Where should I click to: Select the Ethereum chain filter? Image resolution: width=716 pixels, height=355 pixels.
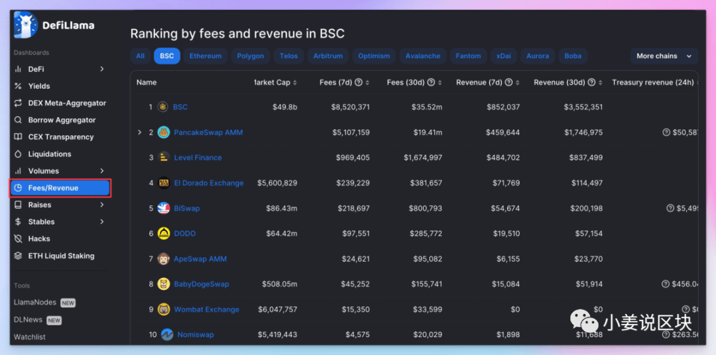[x=206, y=56]
